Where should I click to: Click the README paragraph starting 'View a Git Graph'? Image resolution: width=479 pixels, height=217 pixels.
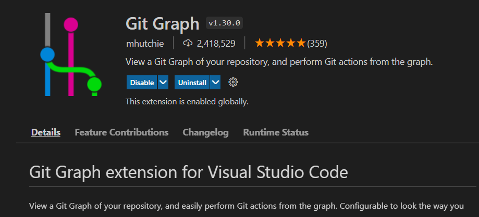point(247,206)
